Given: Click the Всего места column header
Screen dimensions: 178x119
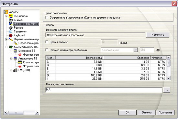Looking at the screenshot, I should click(x=79, y=58).
